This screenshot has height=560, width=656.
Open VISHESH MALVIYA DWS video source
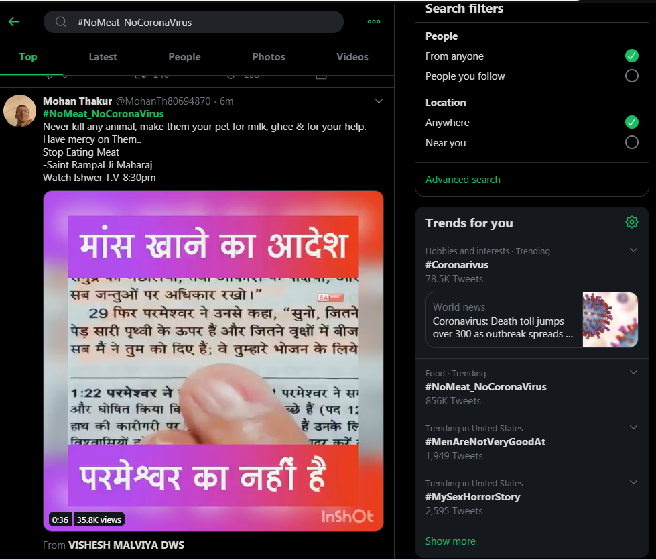(x=126, y=545)
